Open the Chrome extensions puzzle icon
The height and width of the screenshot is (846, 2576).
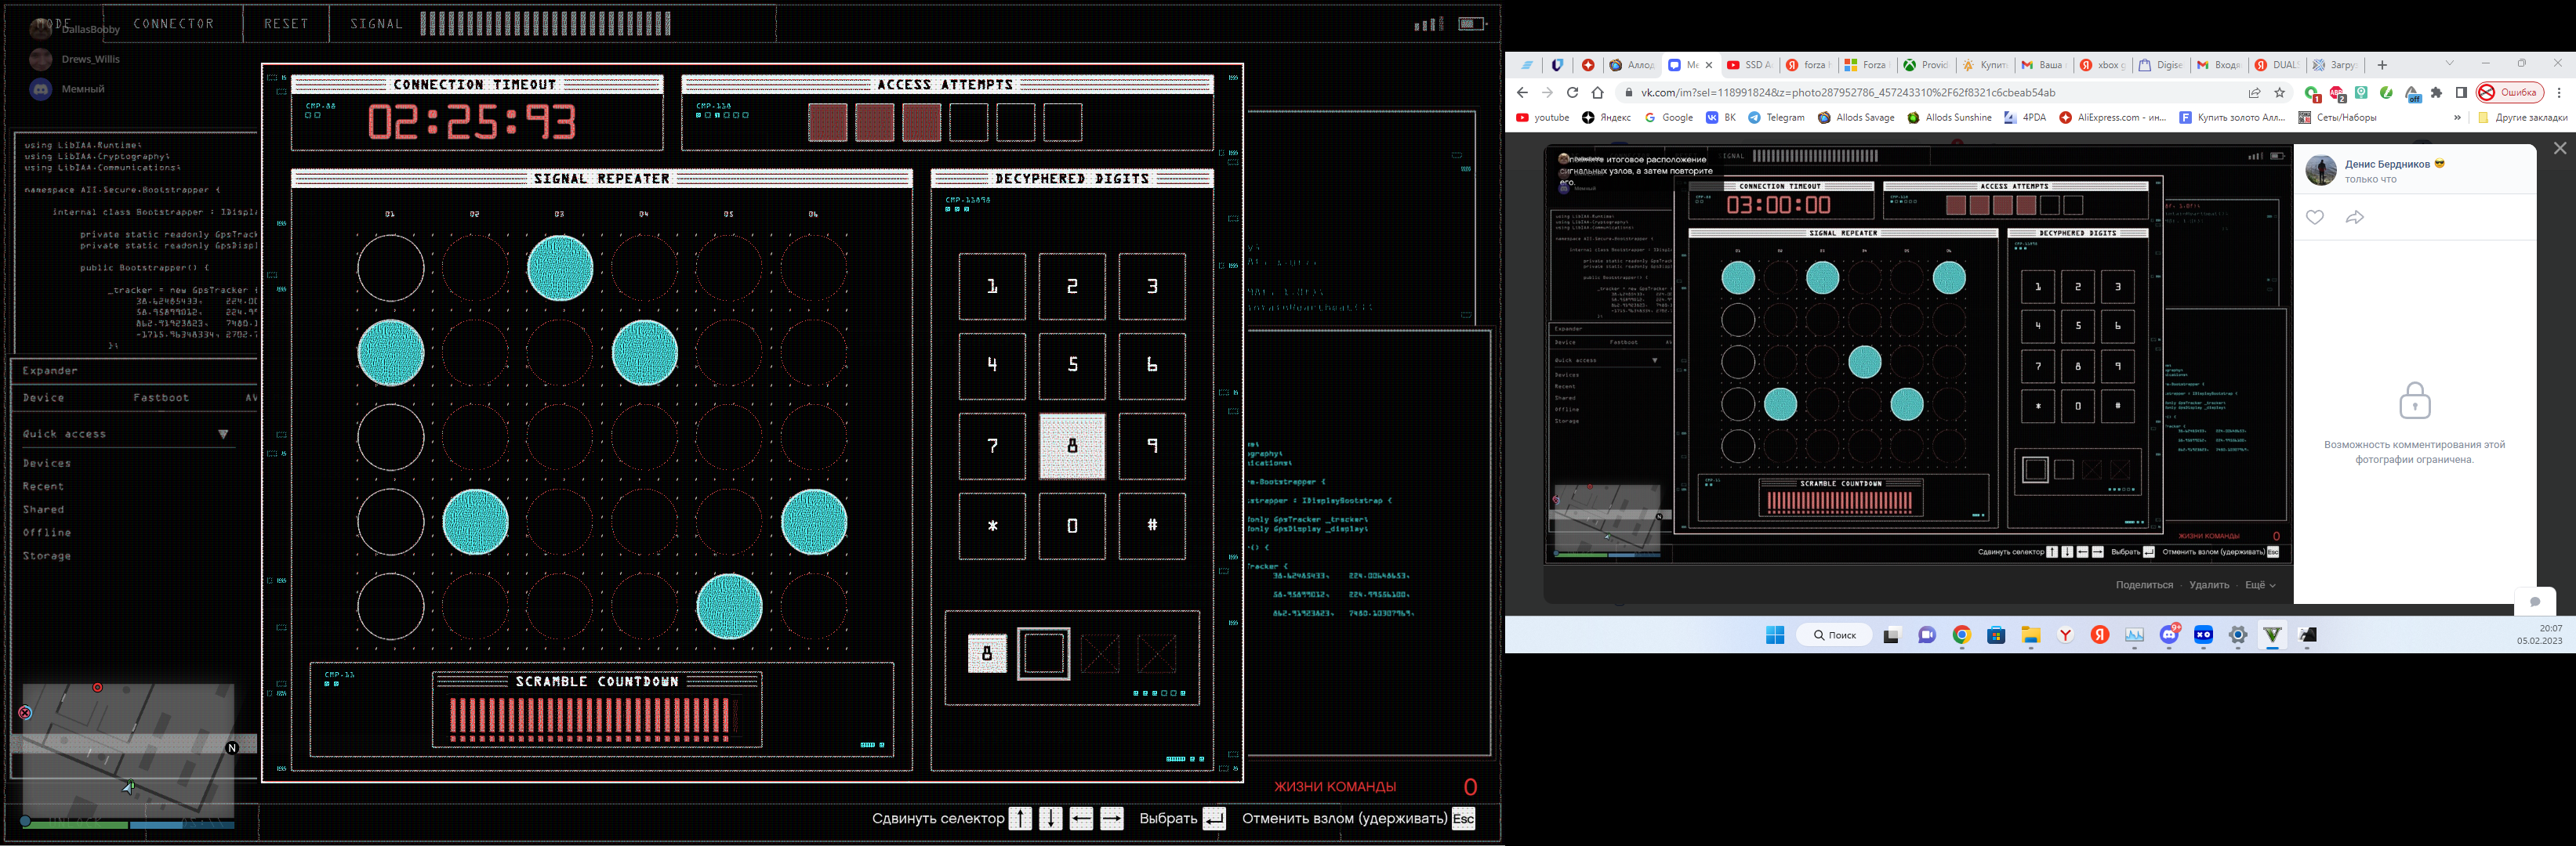click(2436, 93)
